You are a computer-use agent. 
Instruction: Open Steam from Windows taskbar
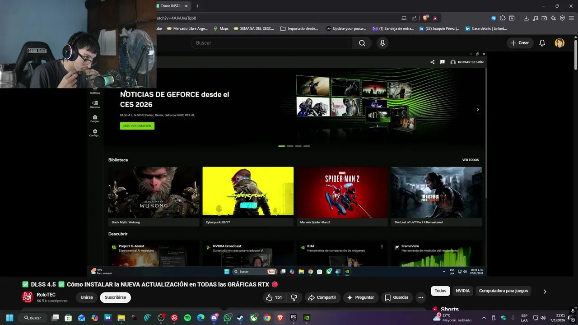240,318
